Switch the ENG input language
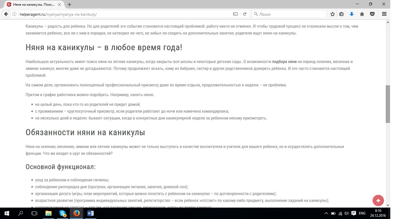The width and height of the screenshot is (394, 219). point(362,213)
